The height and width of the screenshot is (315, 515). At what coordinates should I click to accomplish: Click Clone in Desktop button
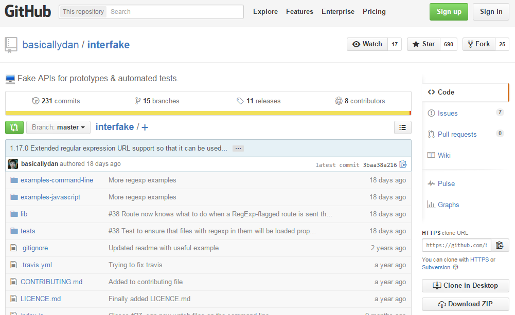[x=466, y=286]
